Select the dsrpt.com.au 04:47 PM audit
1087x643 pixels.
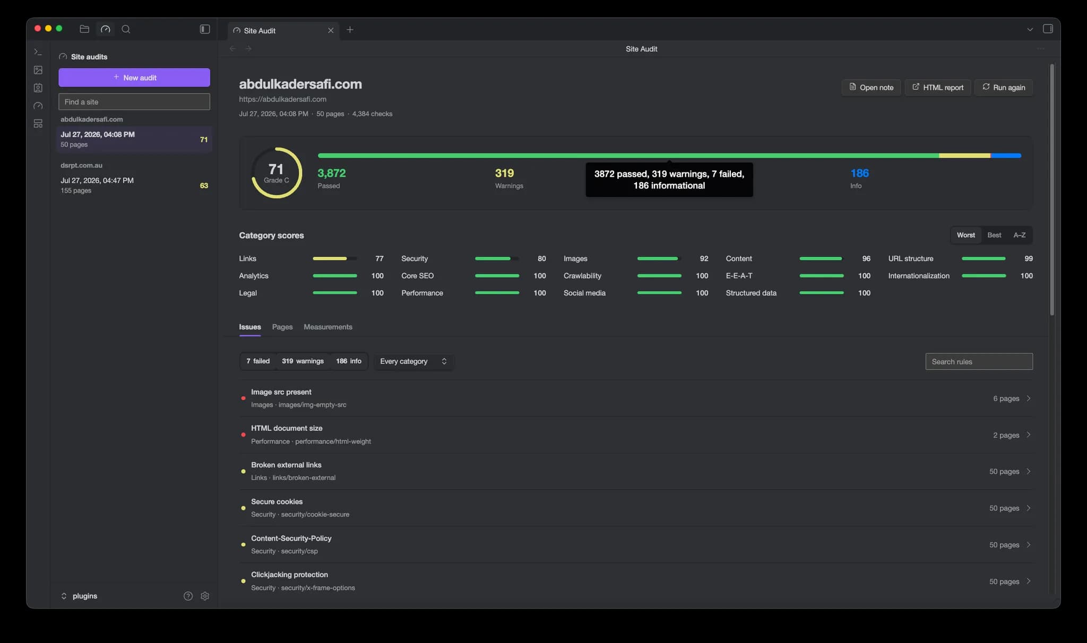[x=134, y=185]
